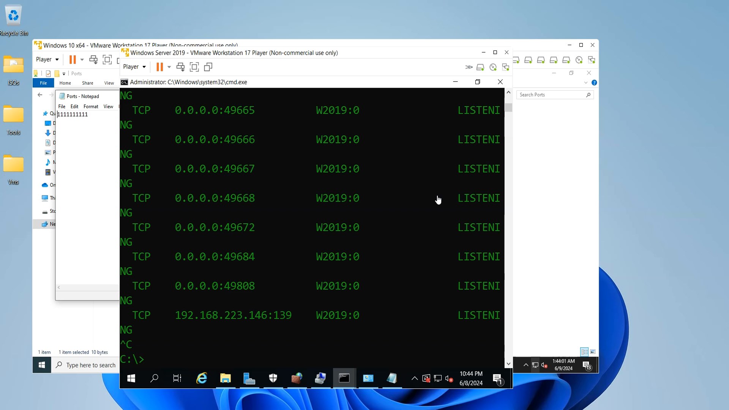Switch Server 2019 player to Unity mode
The image size is (729, 410).
coord(208,67)
